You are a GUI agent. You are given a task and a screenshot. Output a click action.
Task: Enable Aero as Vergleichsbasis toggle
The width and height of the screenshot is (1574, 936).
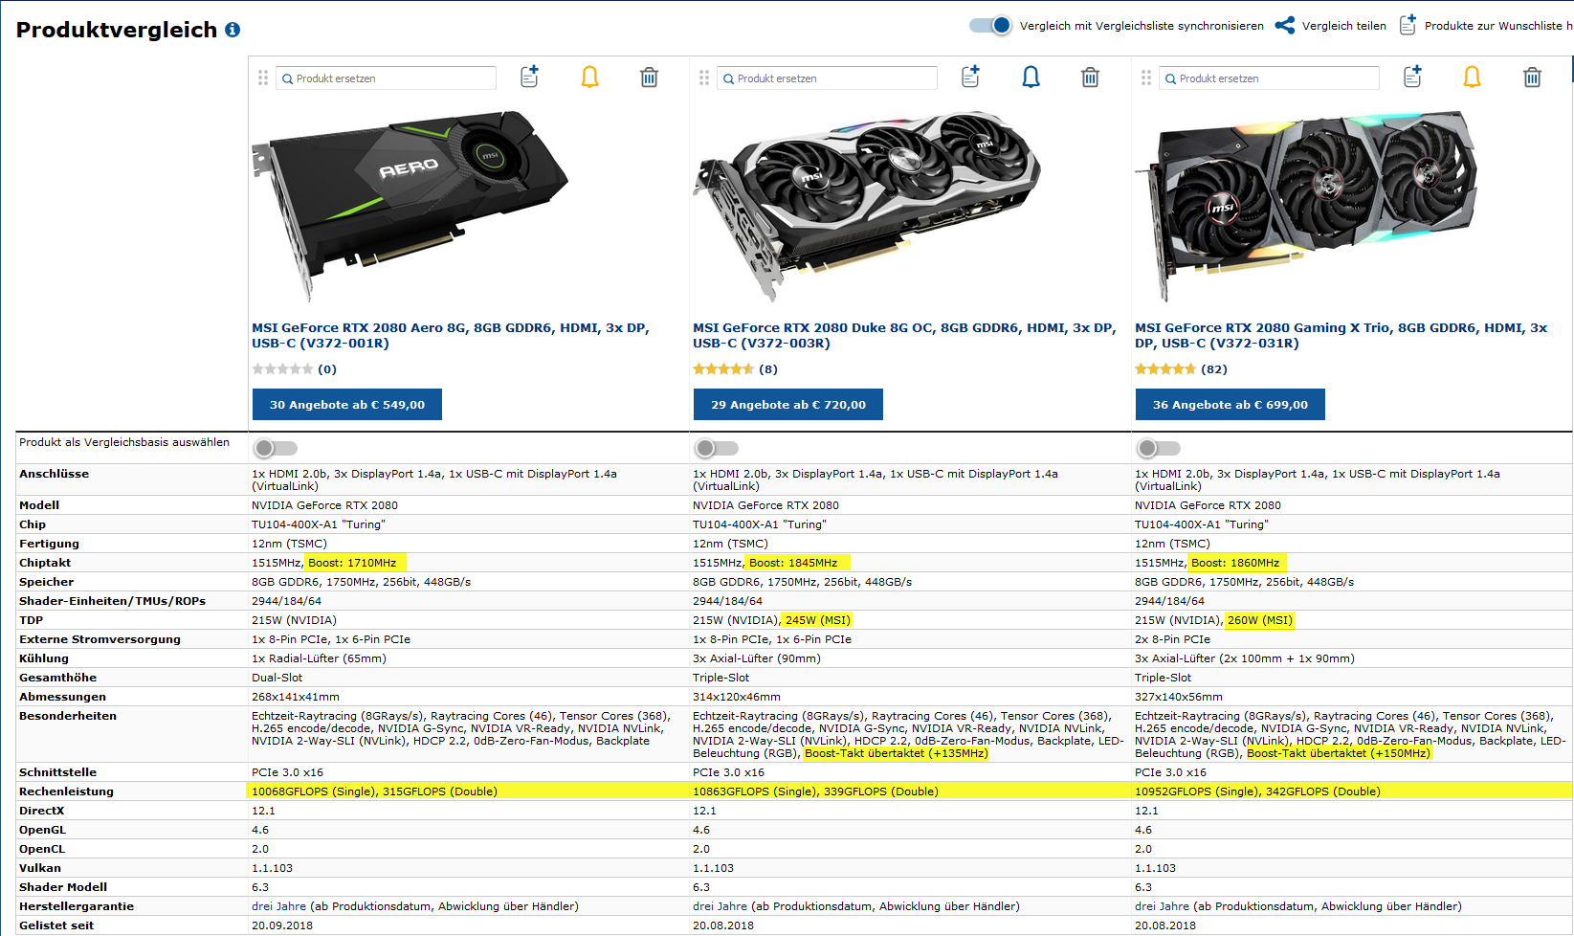276,448
